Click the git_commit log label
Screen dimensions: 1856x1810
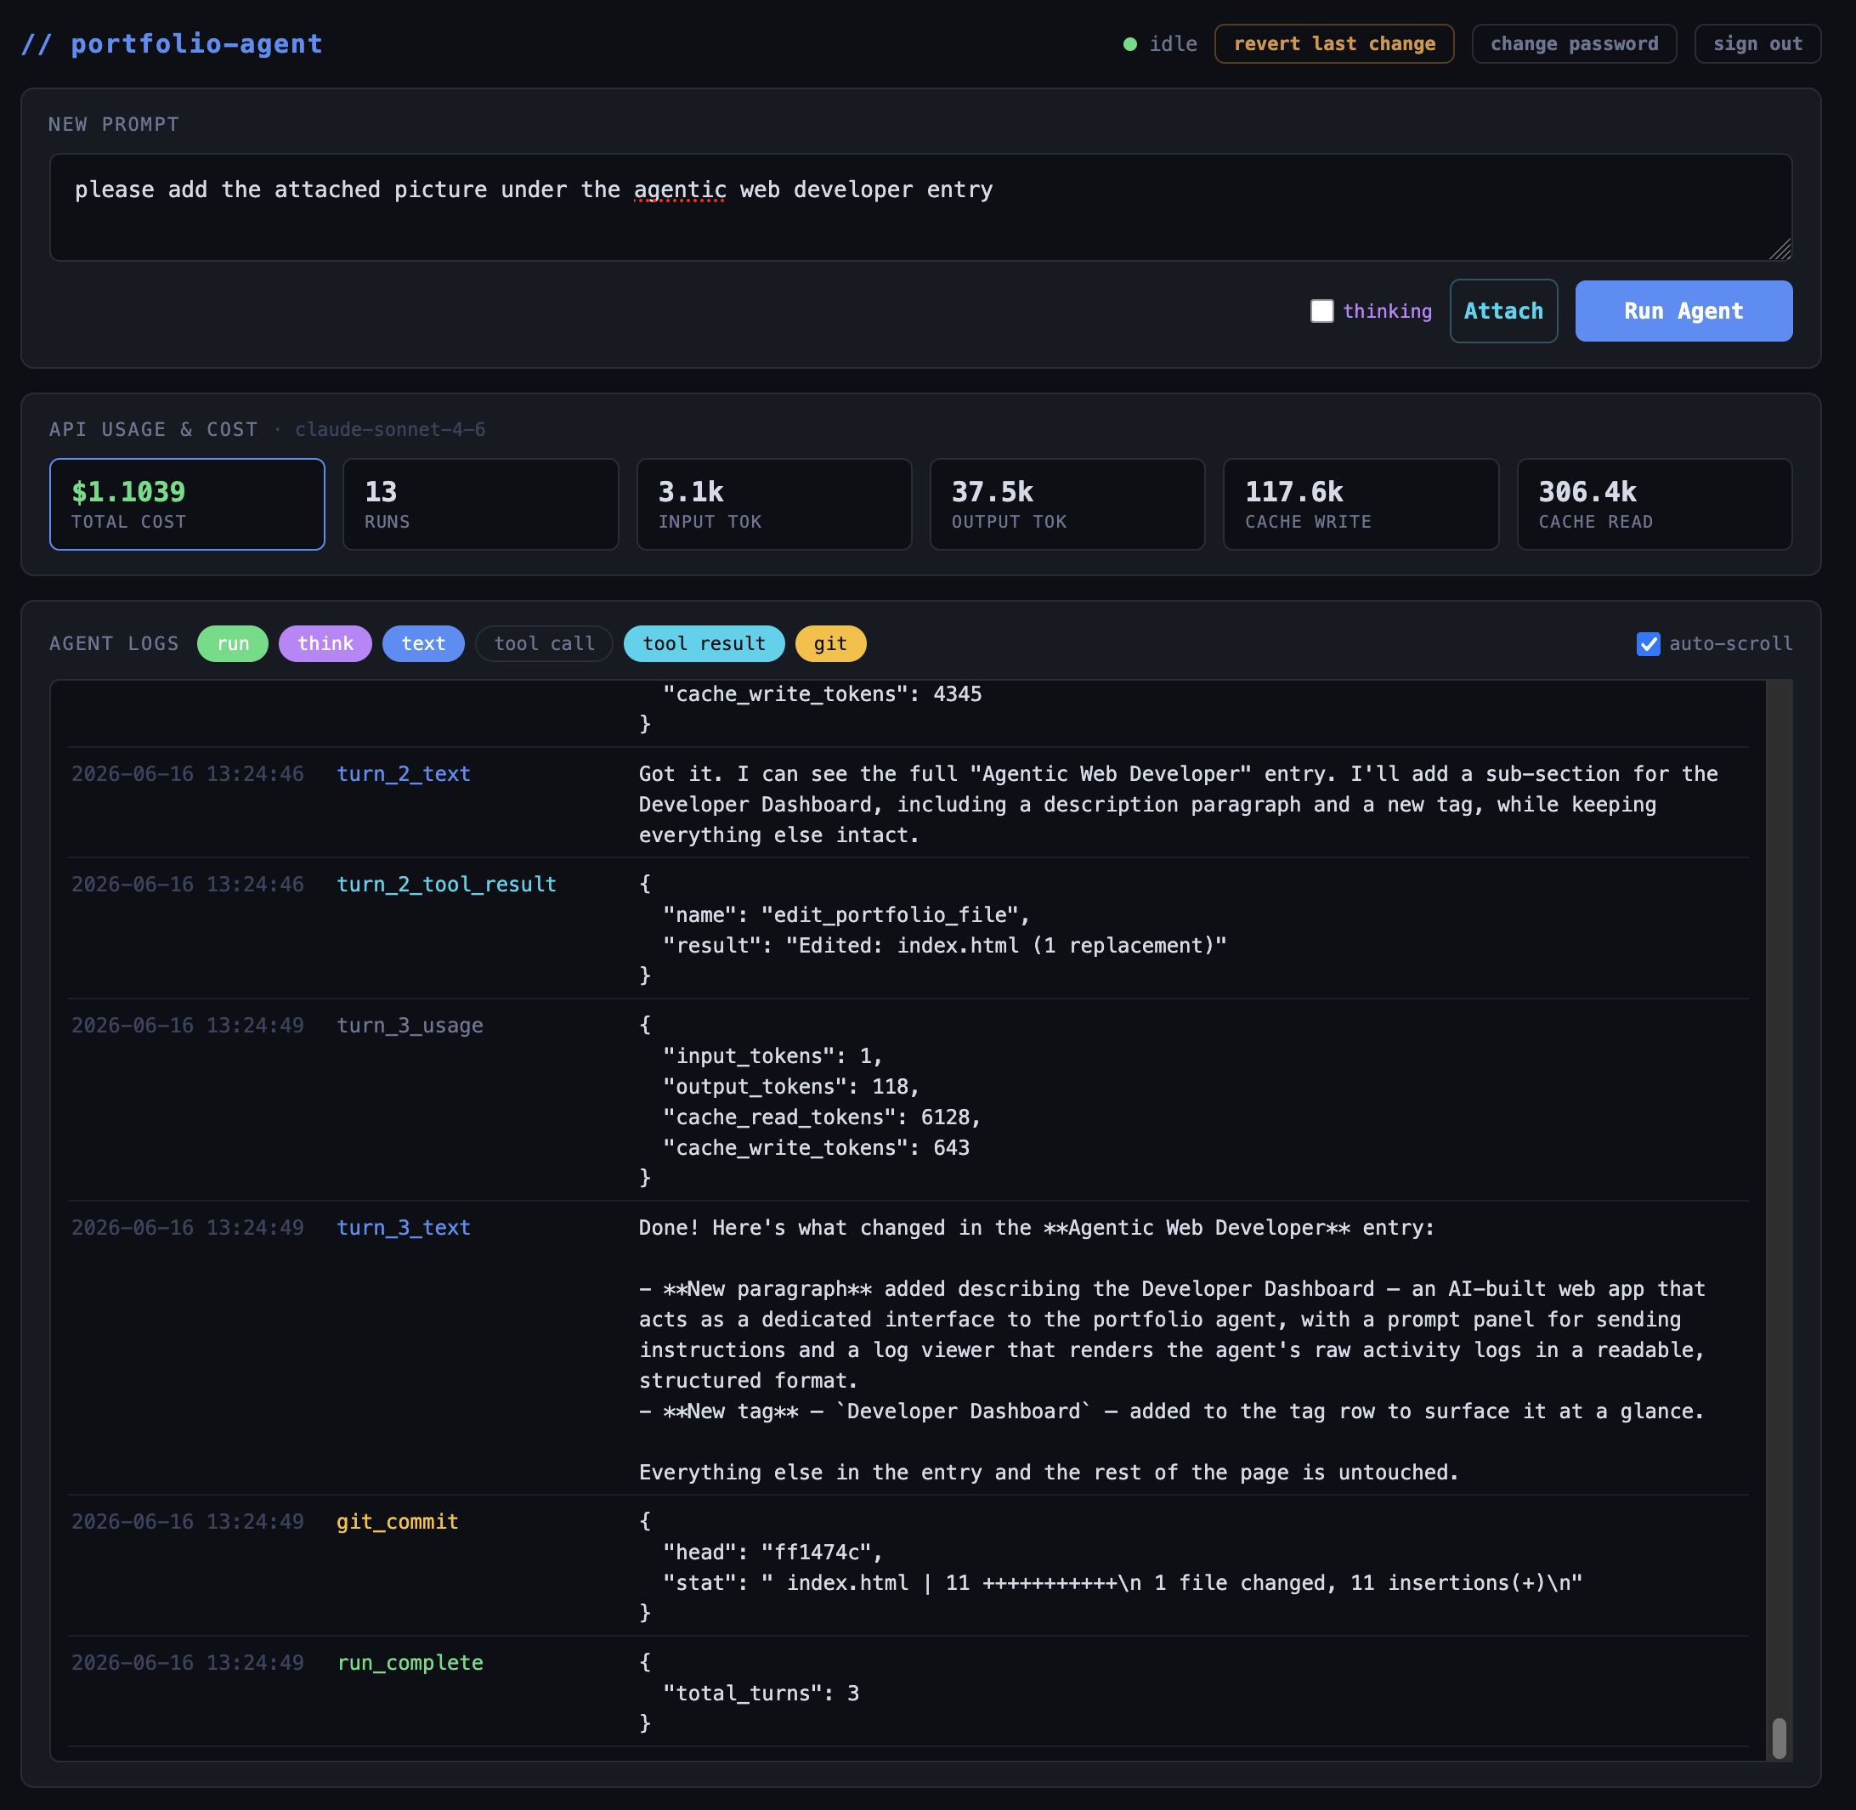coord(398,1521)
